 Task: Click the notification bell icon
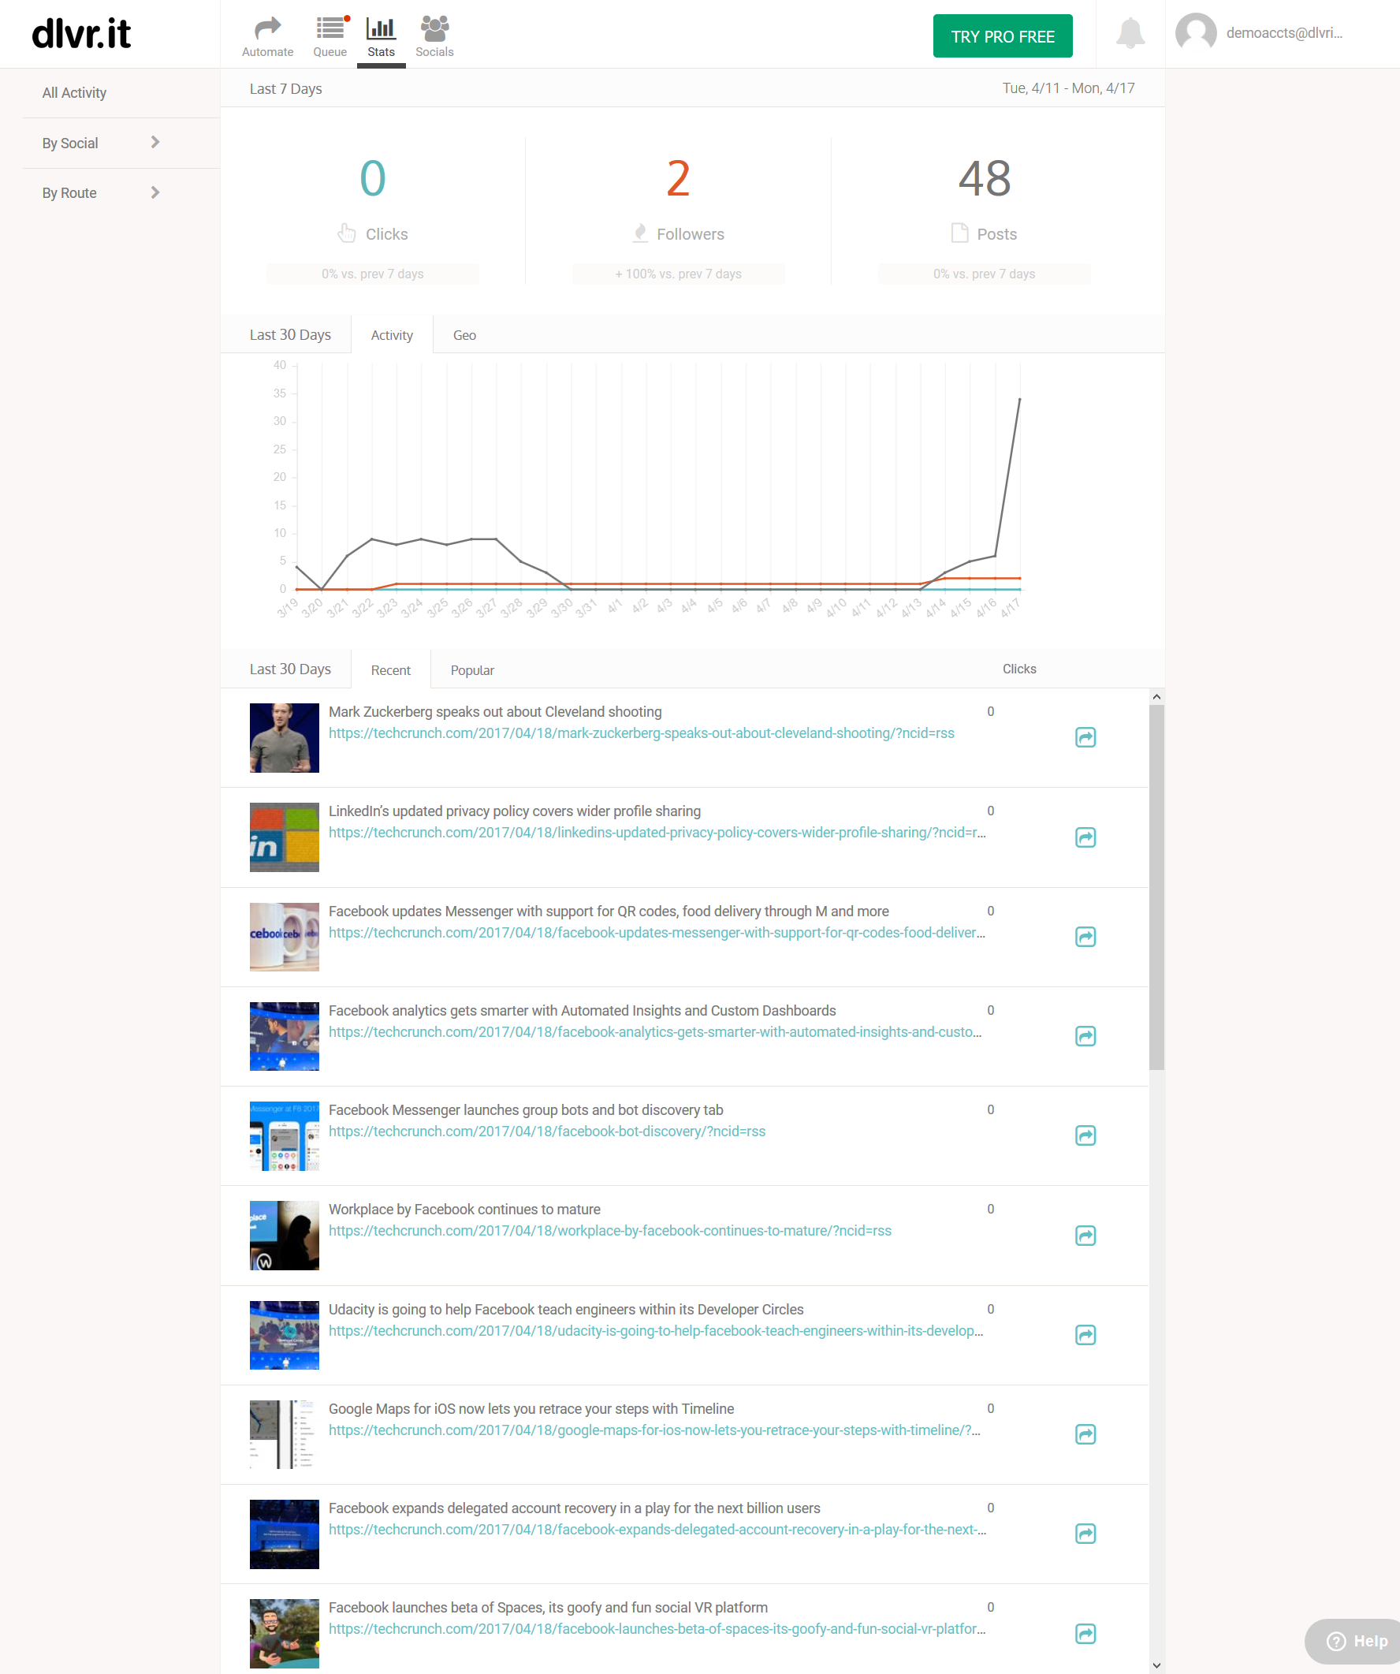pyautogui.click(x=1129, y=33)
